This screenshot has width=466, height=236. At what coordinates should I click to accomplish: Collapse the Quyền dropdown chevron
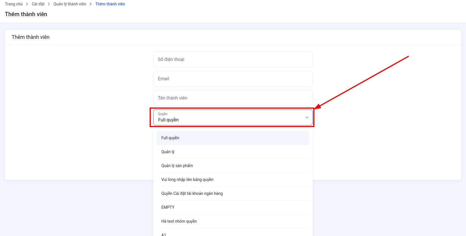307,117
